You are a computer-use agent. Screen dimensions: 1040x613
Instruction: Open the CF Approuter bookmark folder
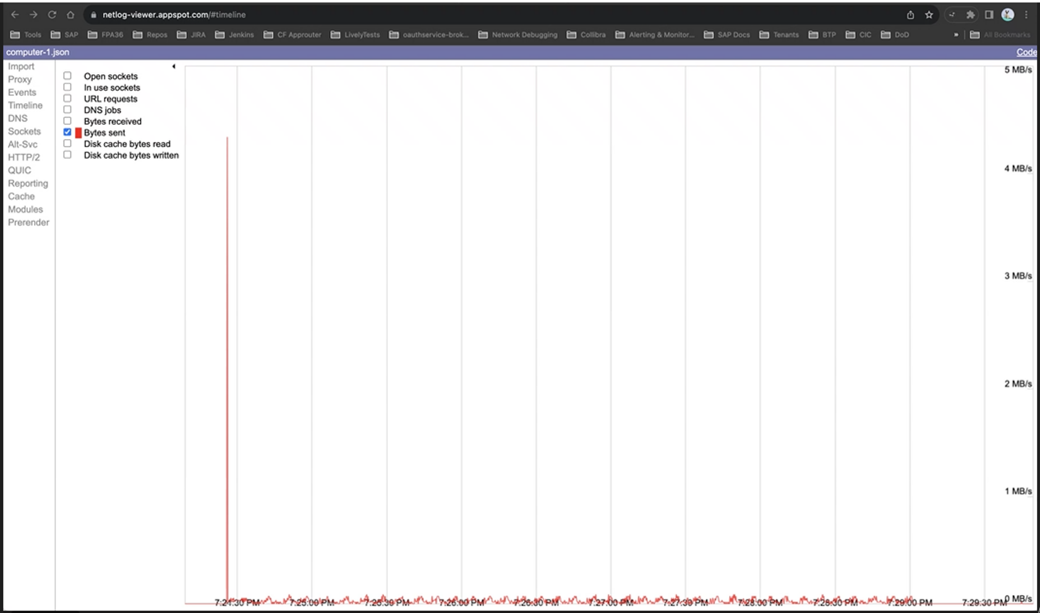[292, 35]
